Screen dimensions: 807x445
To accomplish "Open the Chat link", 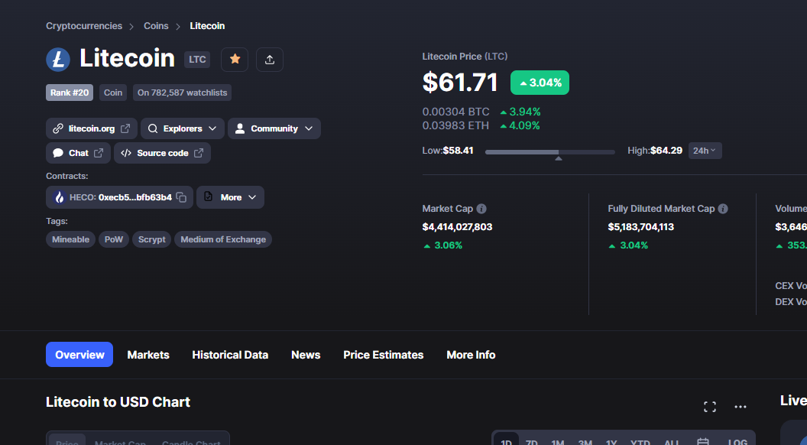I will click(x=78, y=153).
